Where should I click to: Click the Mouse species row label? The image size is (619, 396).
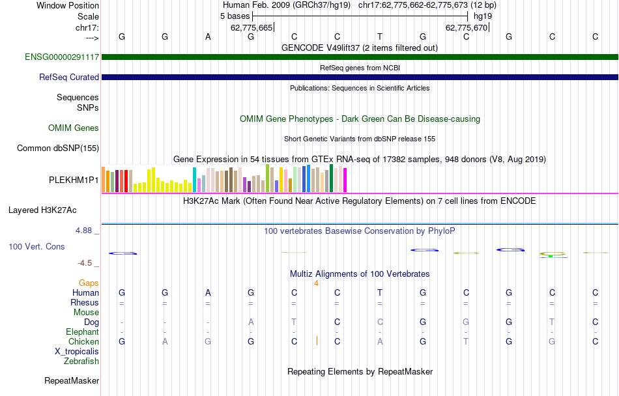pyautogui.click(x=86, y=313)
